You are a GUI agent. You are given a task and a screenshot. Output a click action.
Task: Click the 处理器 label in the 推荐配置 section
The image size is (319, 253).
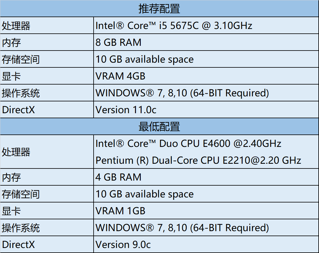click(x=16, y=26)
